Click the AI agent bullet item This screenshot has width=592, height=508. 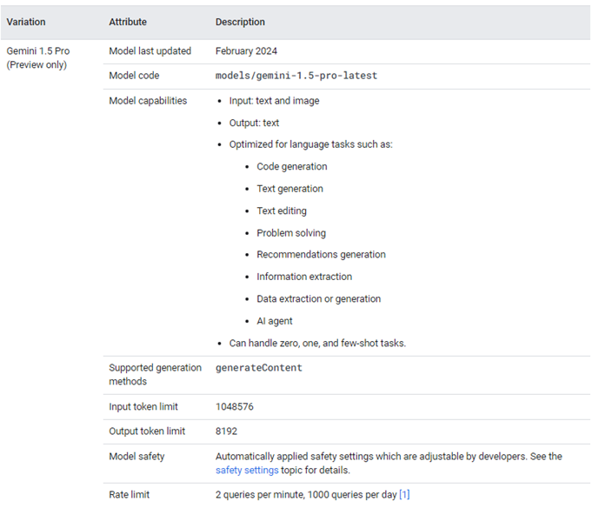click(x=274, y=321)
